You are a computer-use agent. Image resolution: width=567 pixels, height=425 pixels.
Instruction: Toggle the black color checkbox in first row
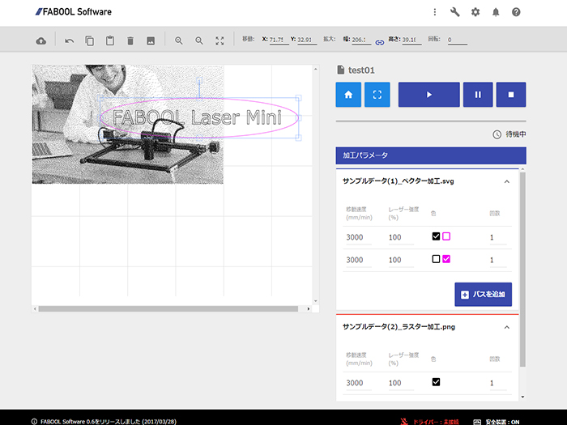(x=436, y=236)
